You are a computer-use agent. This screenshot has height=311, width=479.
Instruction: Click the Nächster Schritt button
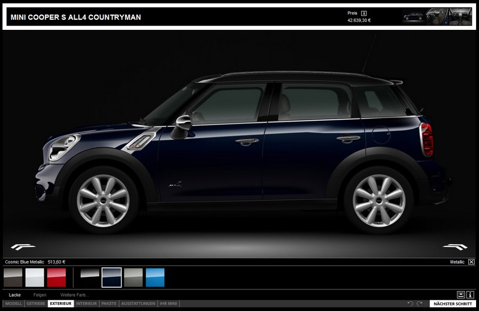[452, 304]
